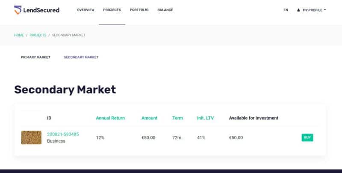Image resolution: width=342 pixels, height=173 pixels.
Task: Open the Projects menu item
Action: [112, 10]
